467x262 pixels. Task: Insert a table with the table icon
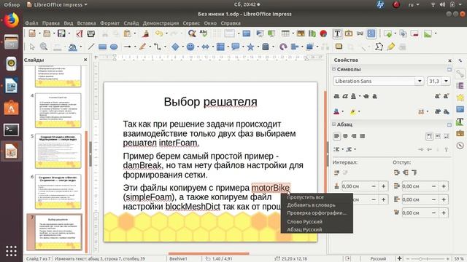(x=285, y=33)
